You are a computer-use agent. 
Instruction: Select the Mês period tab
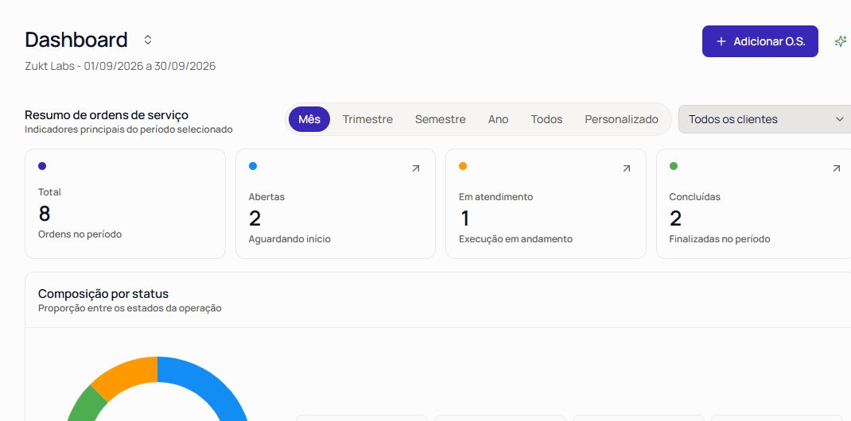tap(309, 119)
